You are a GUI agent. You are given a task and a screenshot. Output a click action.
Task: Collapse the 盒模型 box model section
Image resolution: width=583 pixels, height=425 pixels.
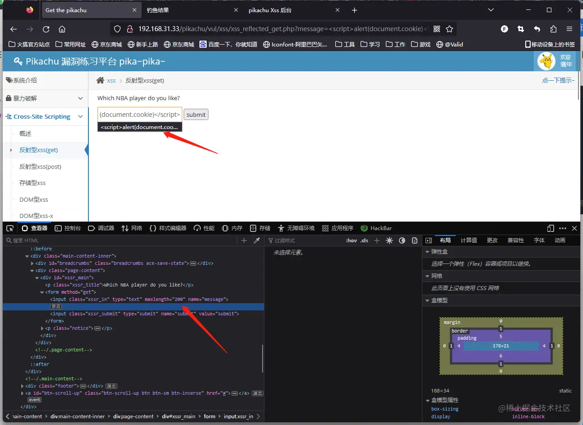pyautogui.click(x=428, y=300)
